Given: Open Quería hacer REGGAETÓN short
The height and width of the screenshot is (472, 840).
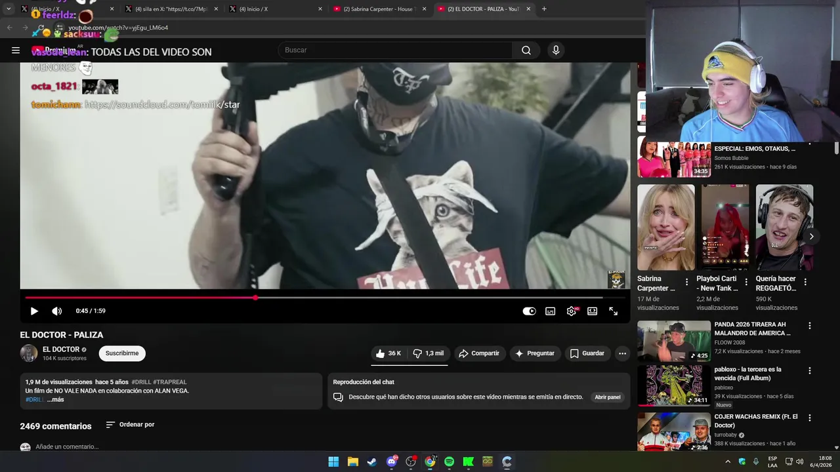Looking at the screenshot, I should [x=784, y=227].
